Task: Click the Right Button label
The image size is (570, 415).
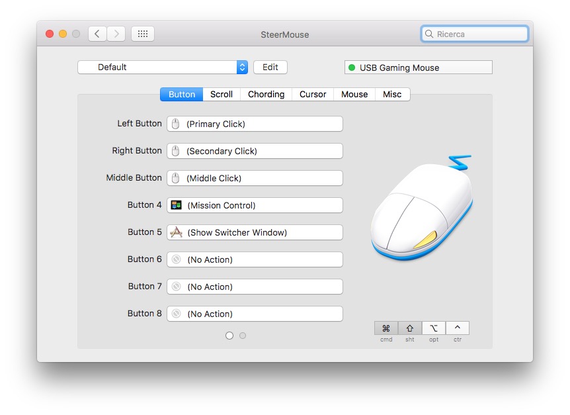Action: coord(137,151)
